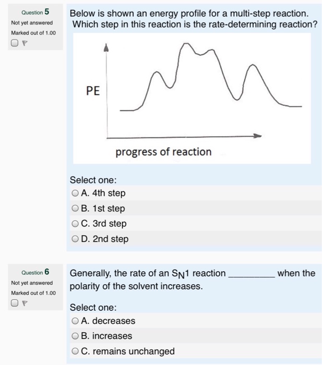Mark 'remains unchanged' as the answer
The width and height of the screenshot is (322, 365).
click(x=75, y=351)
